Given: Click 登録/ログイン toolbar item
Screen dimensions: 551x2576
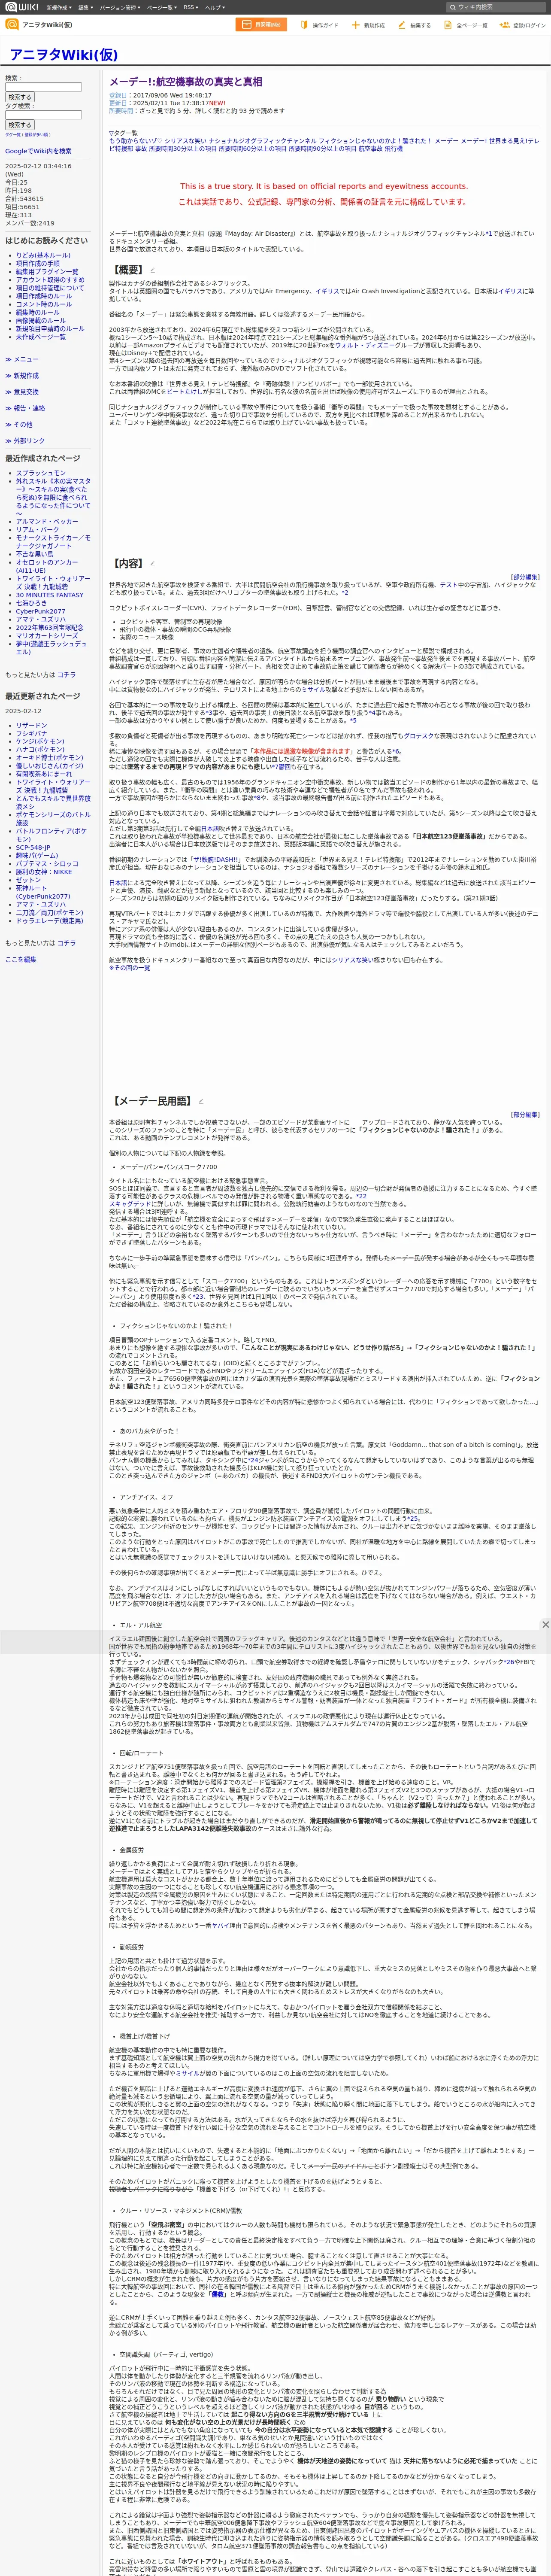Looking at the screenshot, I should 523,25.
